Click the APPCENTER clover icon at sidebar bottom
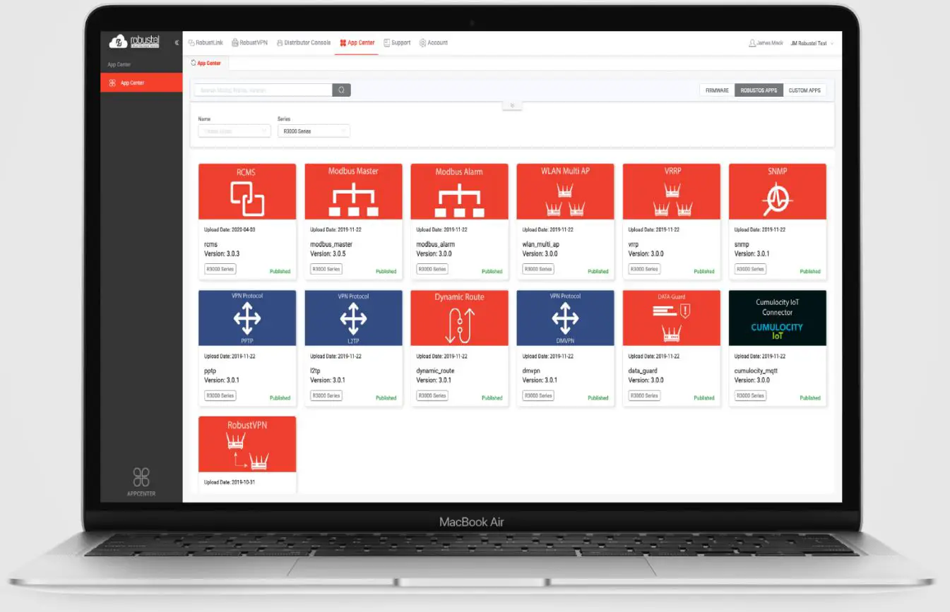This screenshot has height=612, width=950. click(x=141, y=476)
